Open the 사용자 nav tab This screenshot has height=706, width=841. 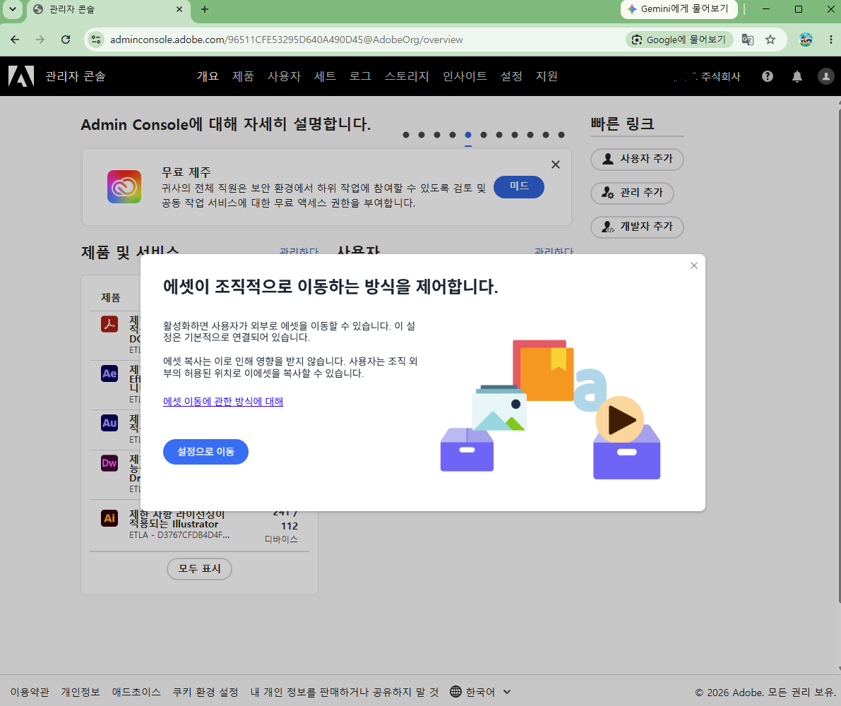click(x=285, y=76)
